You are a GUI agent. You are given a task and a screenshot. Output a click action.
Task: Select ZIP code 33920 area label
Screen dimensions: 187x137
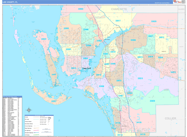click(x=153, y=22)
